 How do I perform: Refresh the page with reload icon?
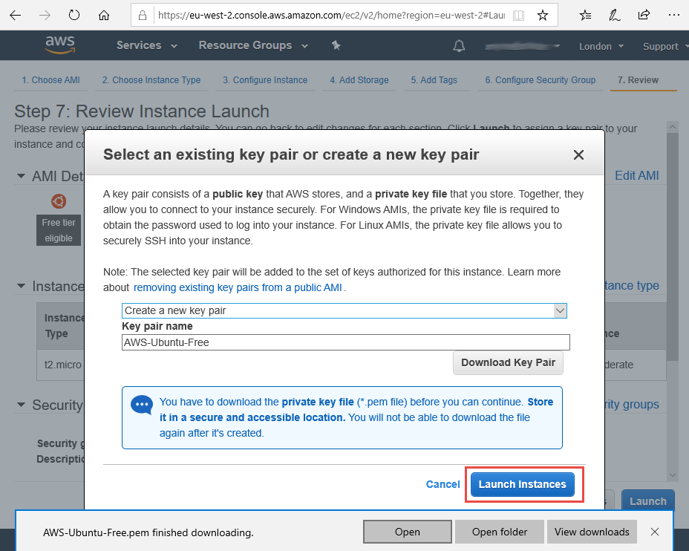click(74, 16)
